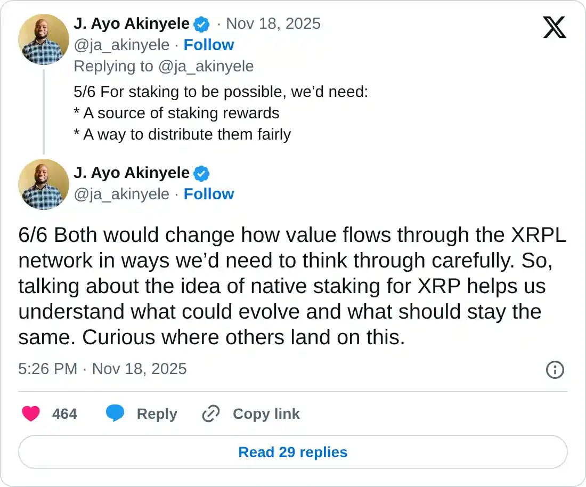
Task: Click J. Ayo Akinyele's avatar on the first tweet
Action: 43,39
